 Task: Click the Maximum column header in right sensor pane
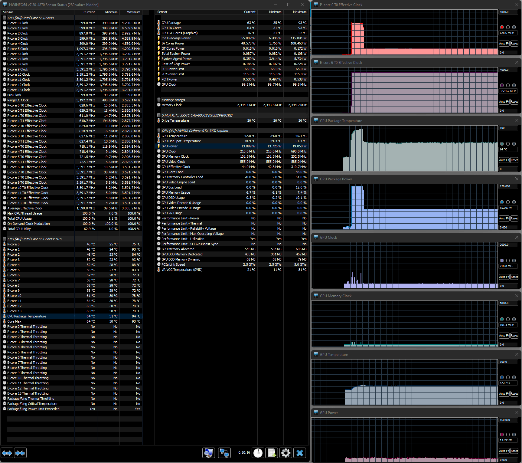[x=296, y=12]
